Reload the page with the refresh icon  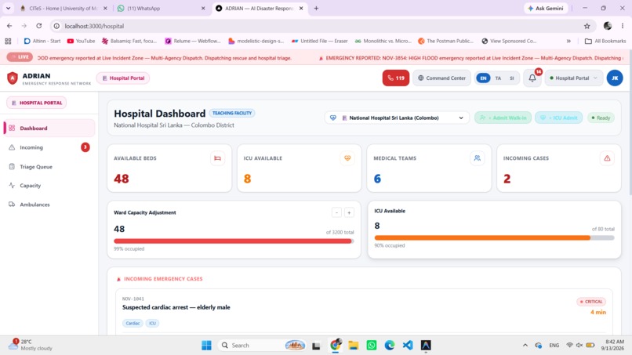(39, 26)
